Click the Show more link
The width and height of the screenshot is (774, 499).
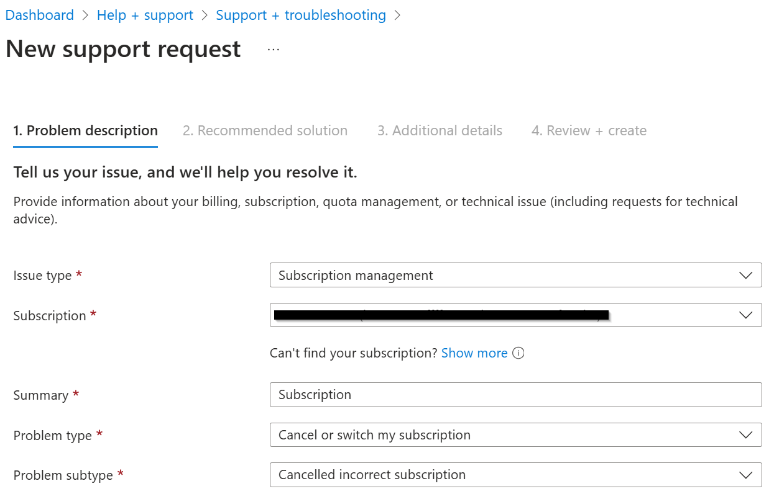(474, 353)
